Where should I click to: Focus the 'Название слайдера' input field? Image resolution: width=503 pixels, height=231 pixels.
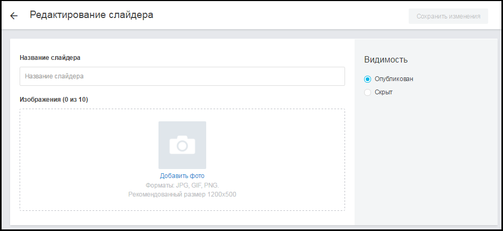click(182, 76)
